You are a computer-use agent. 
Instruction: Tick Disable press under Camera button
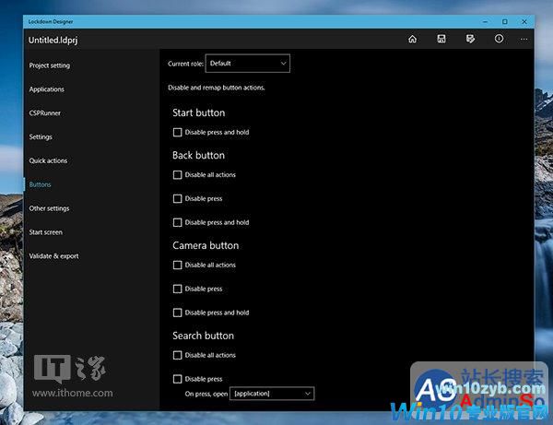[177, 289]
